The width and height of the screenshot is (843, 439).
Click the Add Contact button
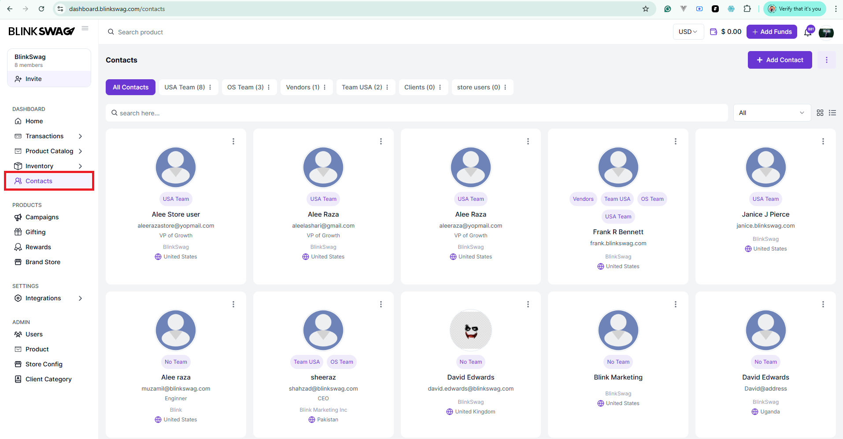pyautogui.click(x=780, y=60)
